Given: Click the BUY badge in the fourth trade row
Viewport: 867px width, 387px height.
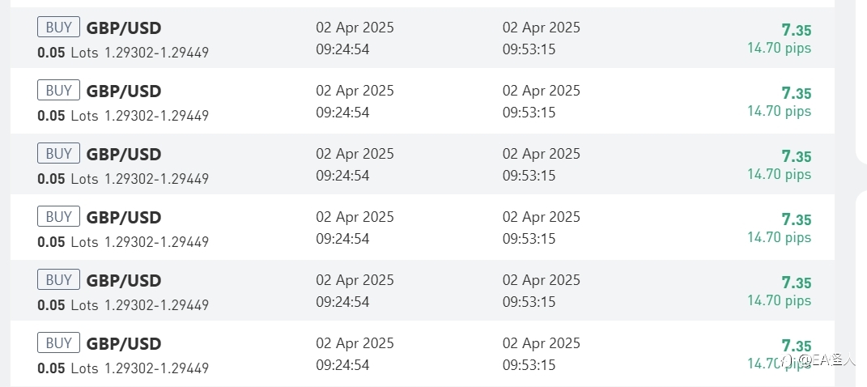Looking at the screenshot, I should click(x=58, y=217).
